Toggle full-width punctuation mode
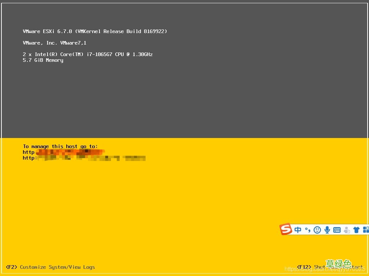The height and width of the screenshot is (276, 369). click(307, 230)
